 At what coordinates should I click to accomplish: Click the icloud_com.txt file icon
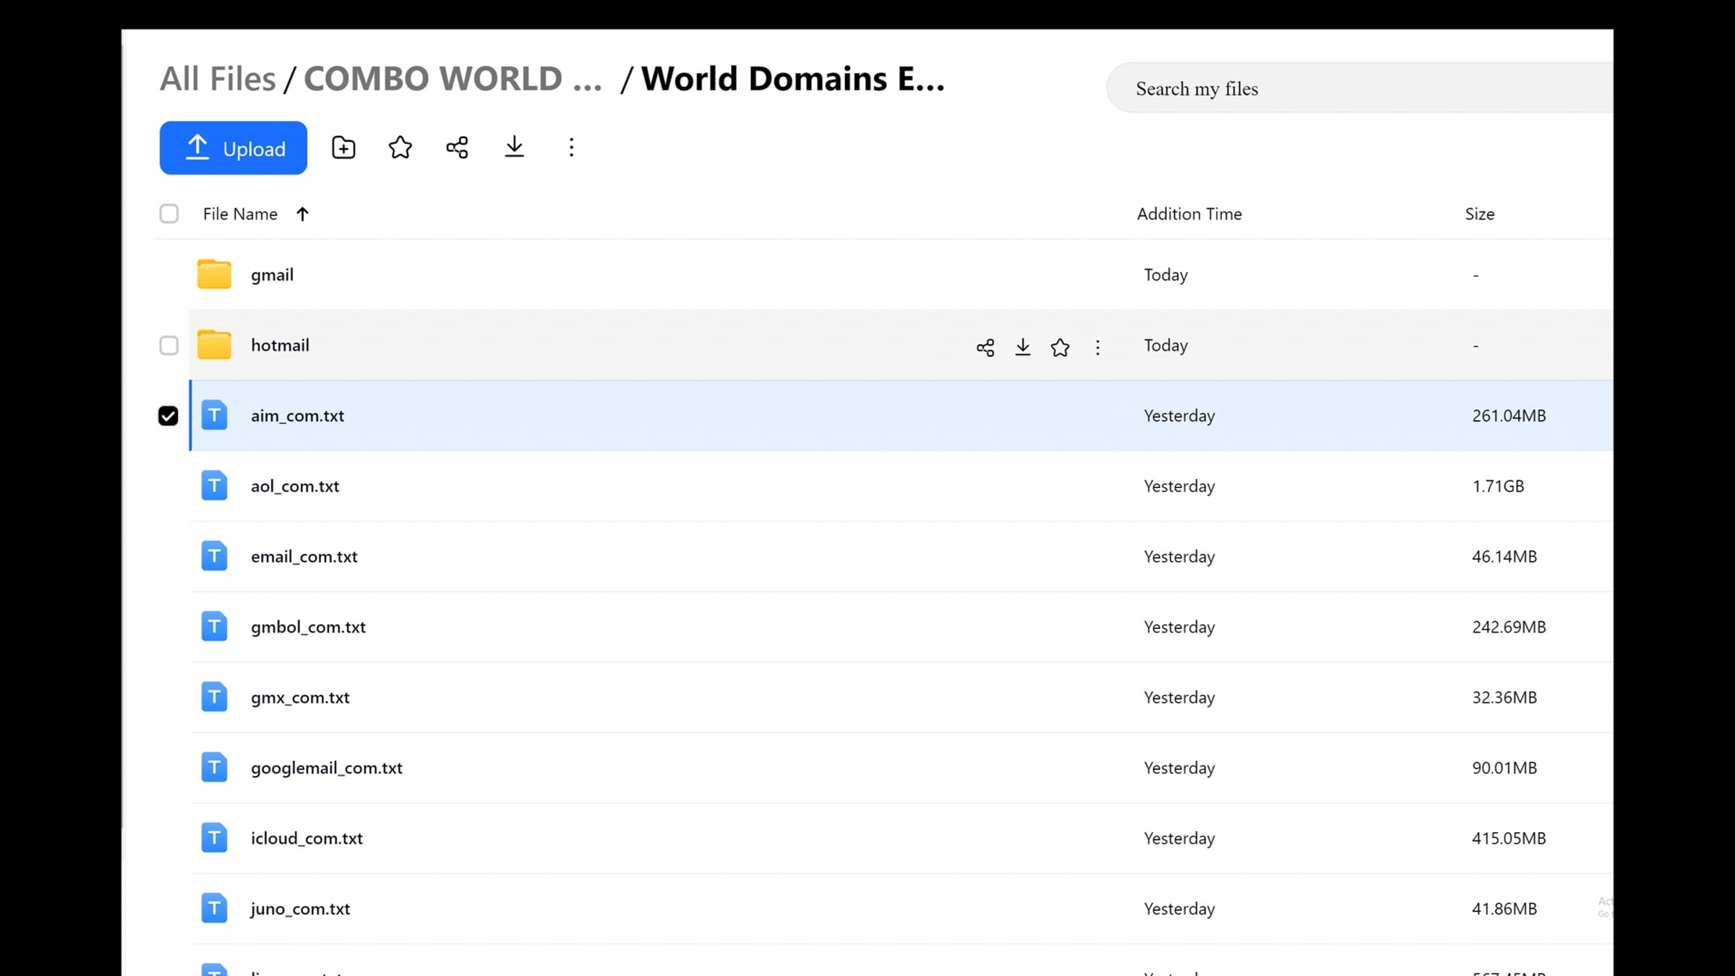[214, 837]
